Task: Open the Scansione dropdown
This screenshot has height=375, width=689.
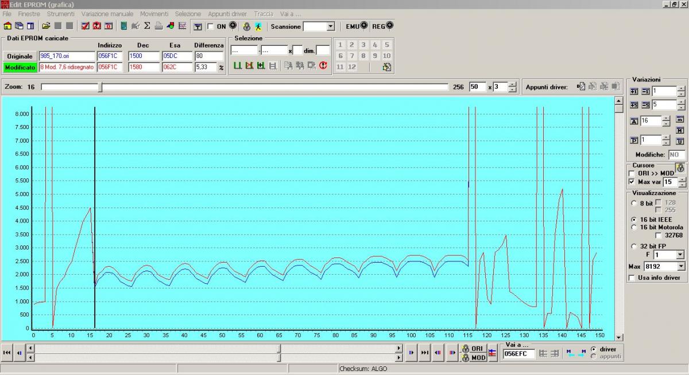Action: pyautogui.click(x=330, y=26)
